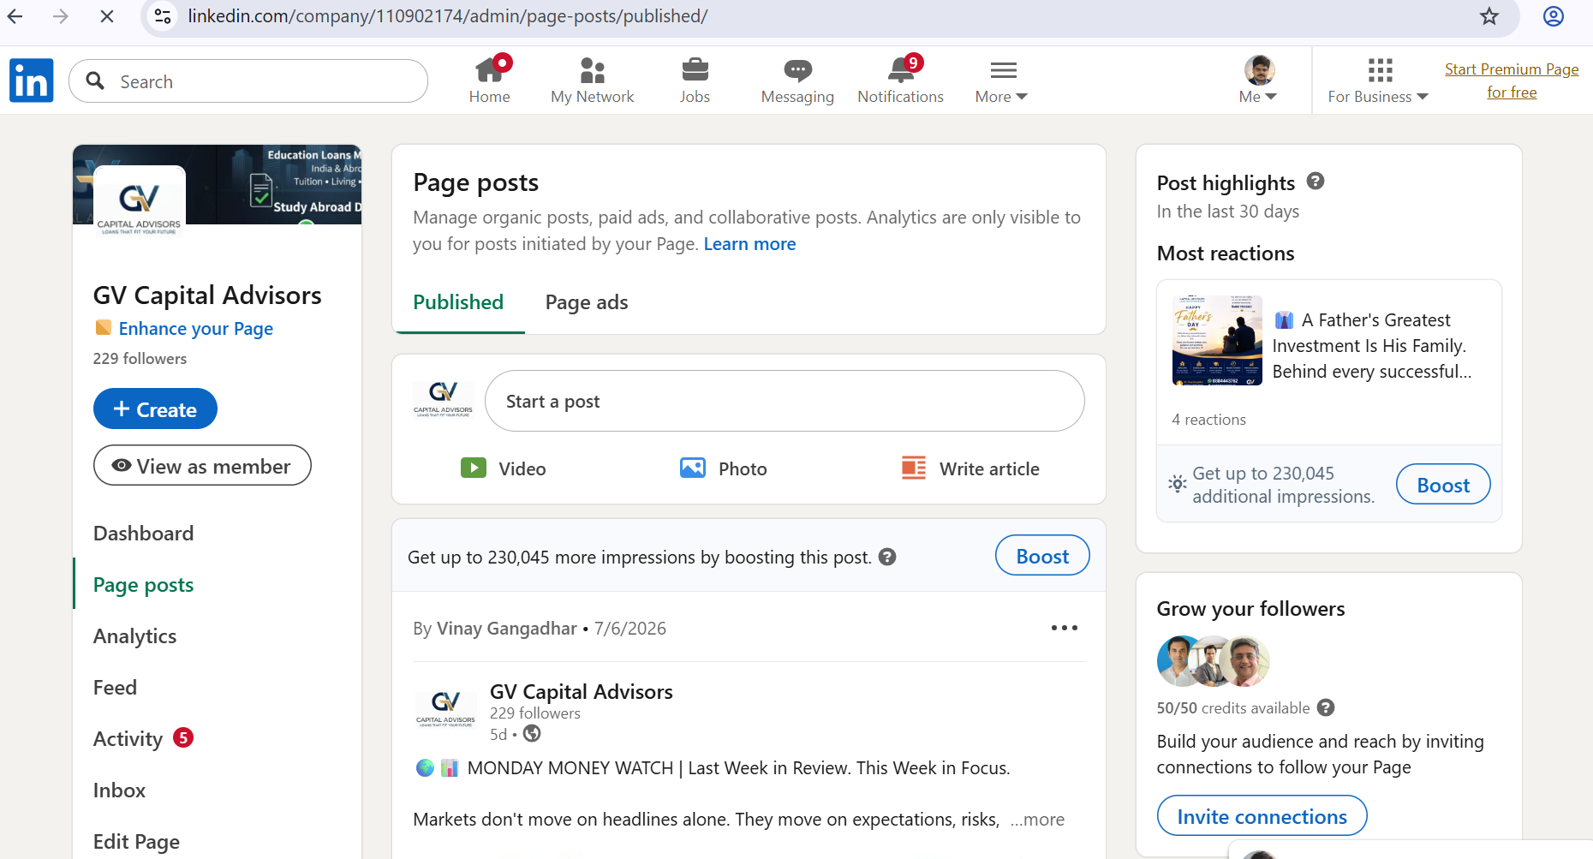Select Page posts in sidebar
This screenshot has width=1593, height=859.
click(x=143, y=585)
